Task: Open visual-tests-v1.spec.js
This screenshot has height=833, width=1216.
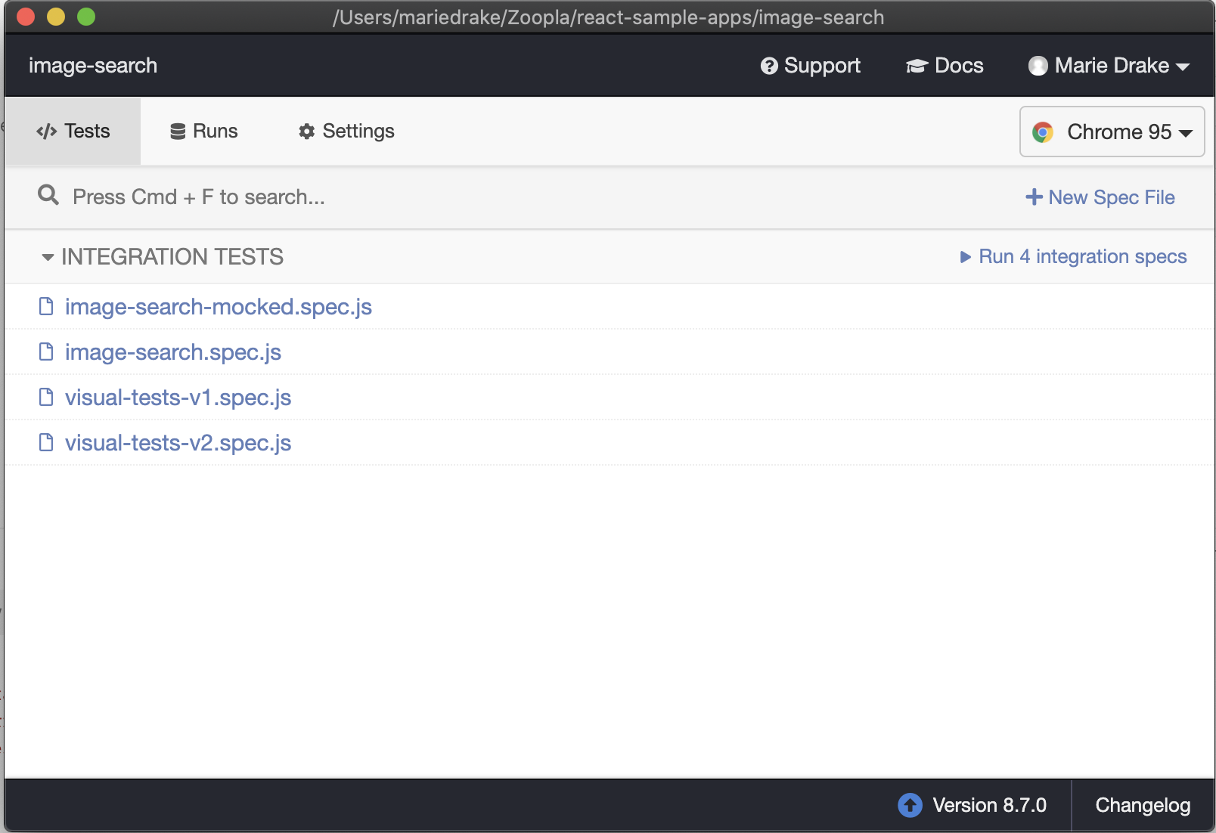Action: (x=178, y=398)
